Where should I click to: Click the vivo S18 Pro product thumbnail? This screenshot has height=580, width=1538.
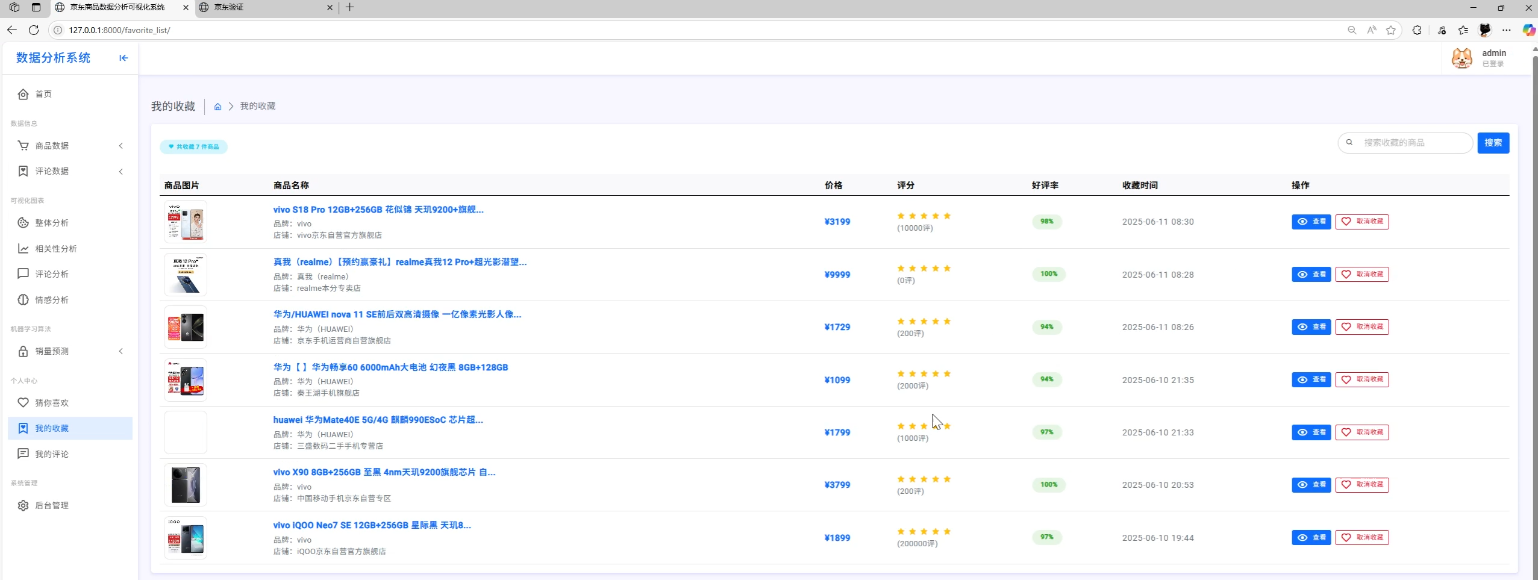pos(186,222)
